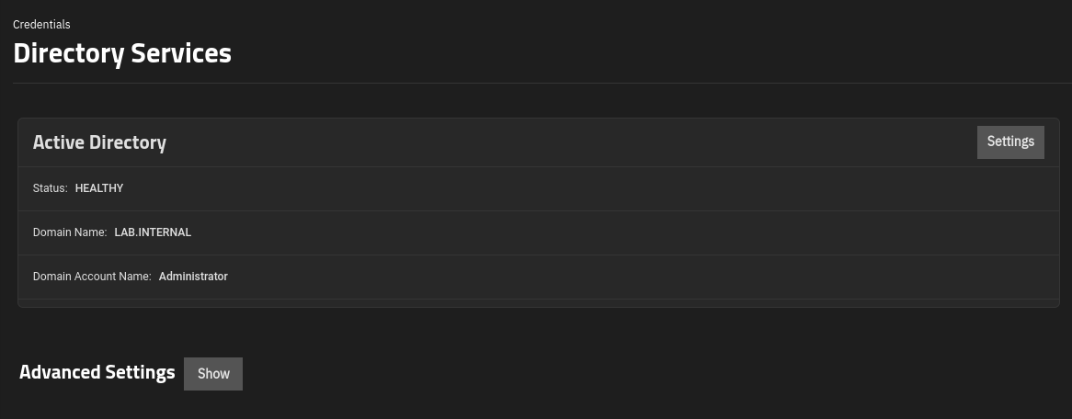1072x419 pixels.
Task: Click "Settings" in the Advanced Settings heading
Action: (x=140, y=372)
